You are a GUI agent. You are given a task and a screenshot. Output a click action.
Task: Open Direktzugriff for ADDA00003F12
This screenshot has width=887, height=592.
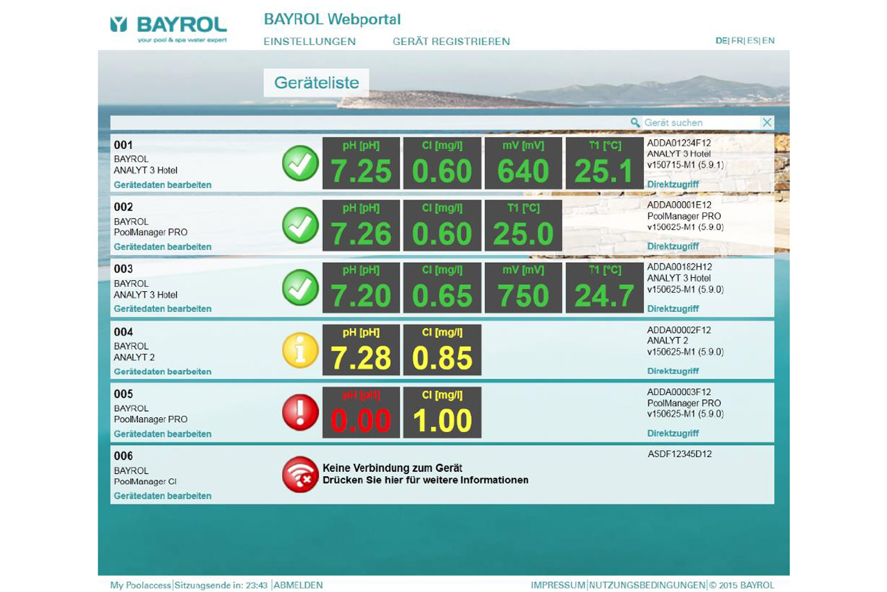[x=673, y=433]
